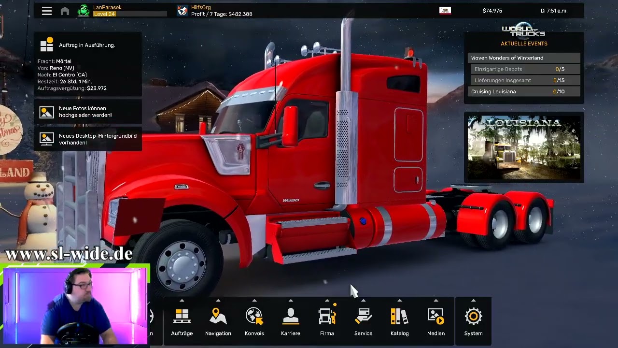
Task: Click Auftrag in Ausführung notification text
Action: point(87,45)
